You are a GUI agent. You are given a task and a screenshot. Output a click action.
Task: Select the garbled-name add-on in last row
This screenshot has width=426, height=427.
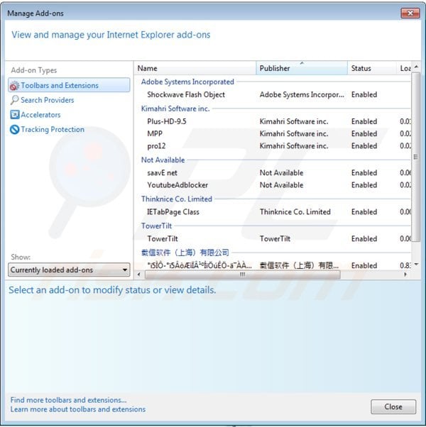[273, 265]
